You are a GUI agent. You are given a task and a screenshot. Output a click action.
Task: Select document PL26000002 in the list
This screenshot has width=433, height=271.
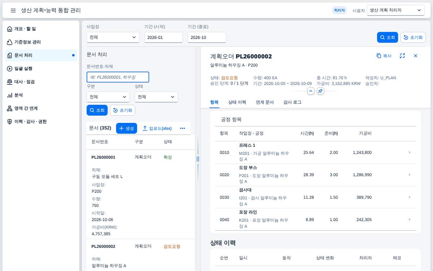click(141, 255)
